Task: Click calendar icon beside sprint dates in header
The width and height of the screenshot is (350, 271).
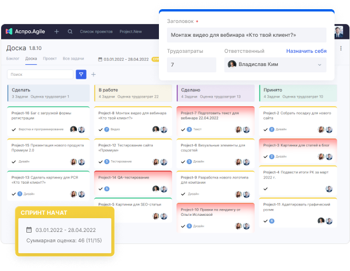Action: click(100, 59)
